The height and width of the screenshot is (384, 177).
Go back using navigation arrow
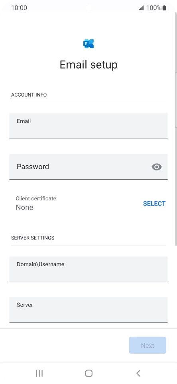tap(138, 373)
